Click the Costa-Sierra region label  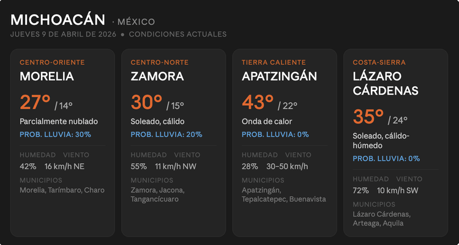click(379, 62)
